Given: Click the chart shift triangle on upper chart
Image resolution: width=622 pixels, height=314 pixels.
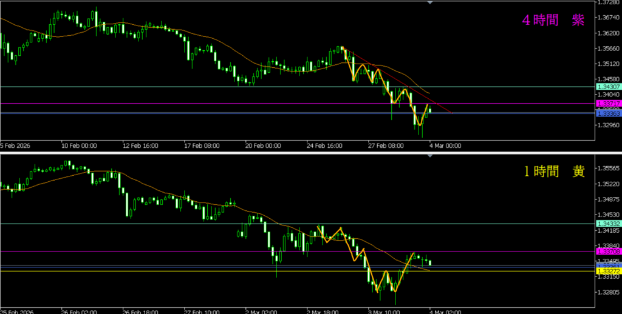Looking at the screenshot, I should point(430,2).
